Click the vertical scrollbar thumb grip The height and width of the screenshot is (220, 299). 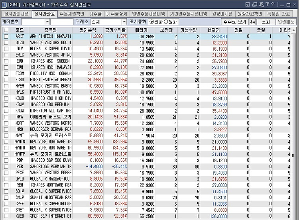293,155
